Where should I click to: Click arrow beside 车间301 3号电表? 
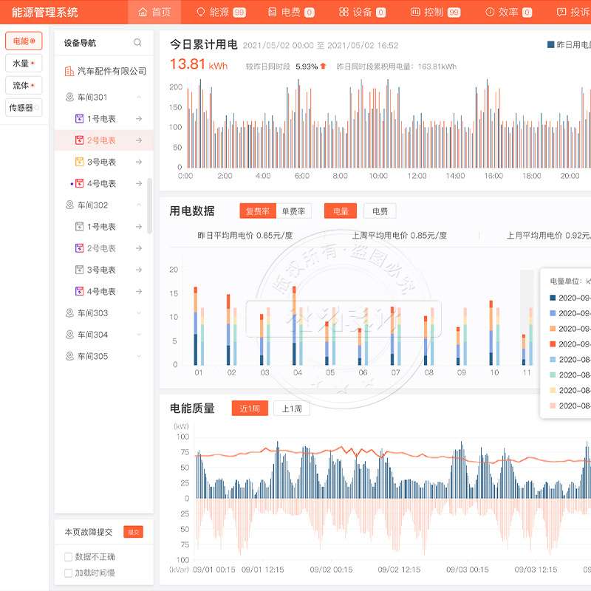(139, 162)
